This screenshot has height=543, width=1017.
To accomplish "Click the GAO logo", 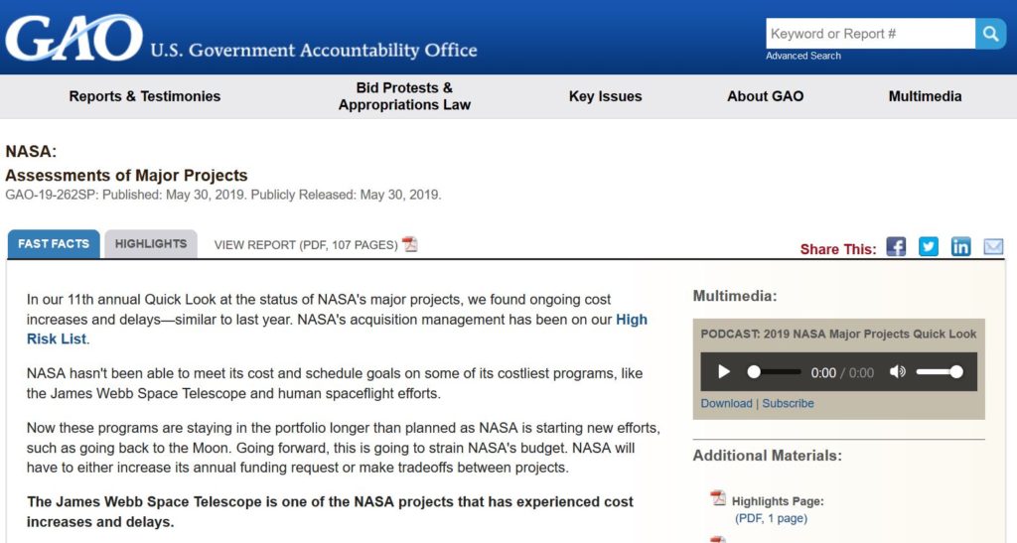I will click(73, 39).
